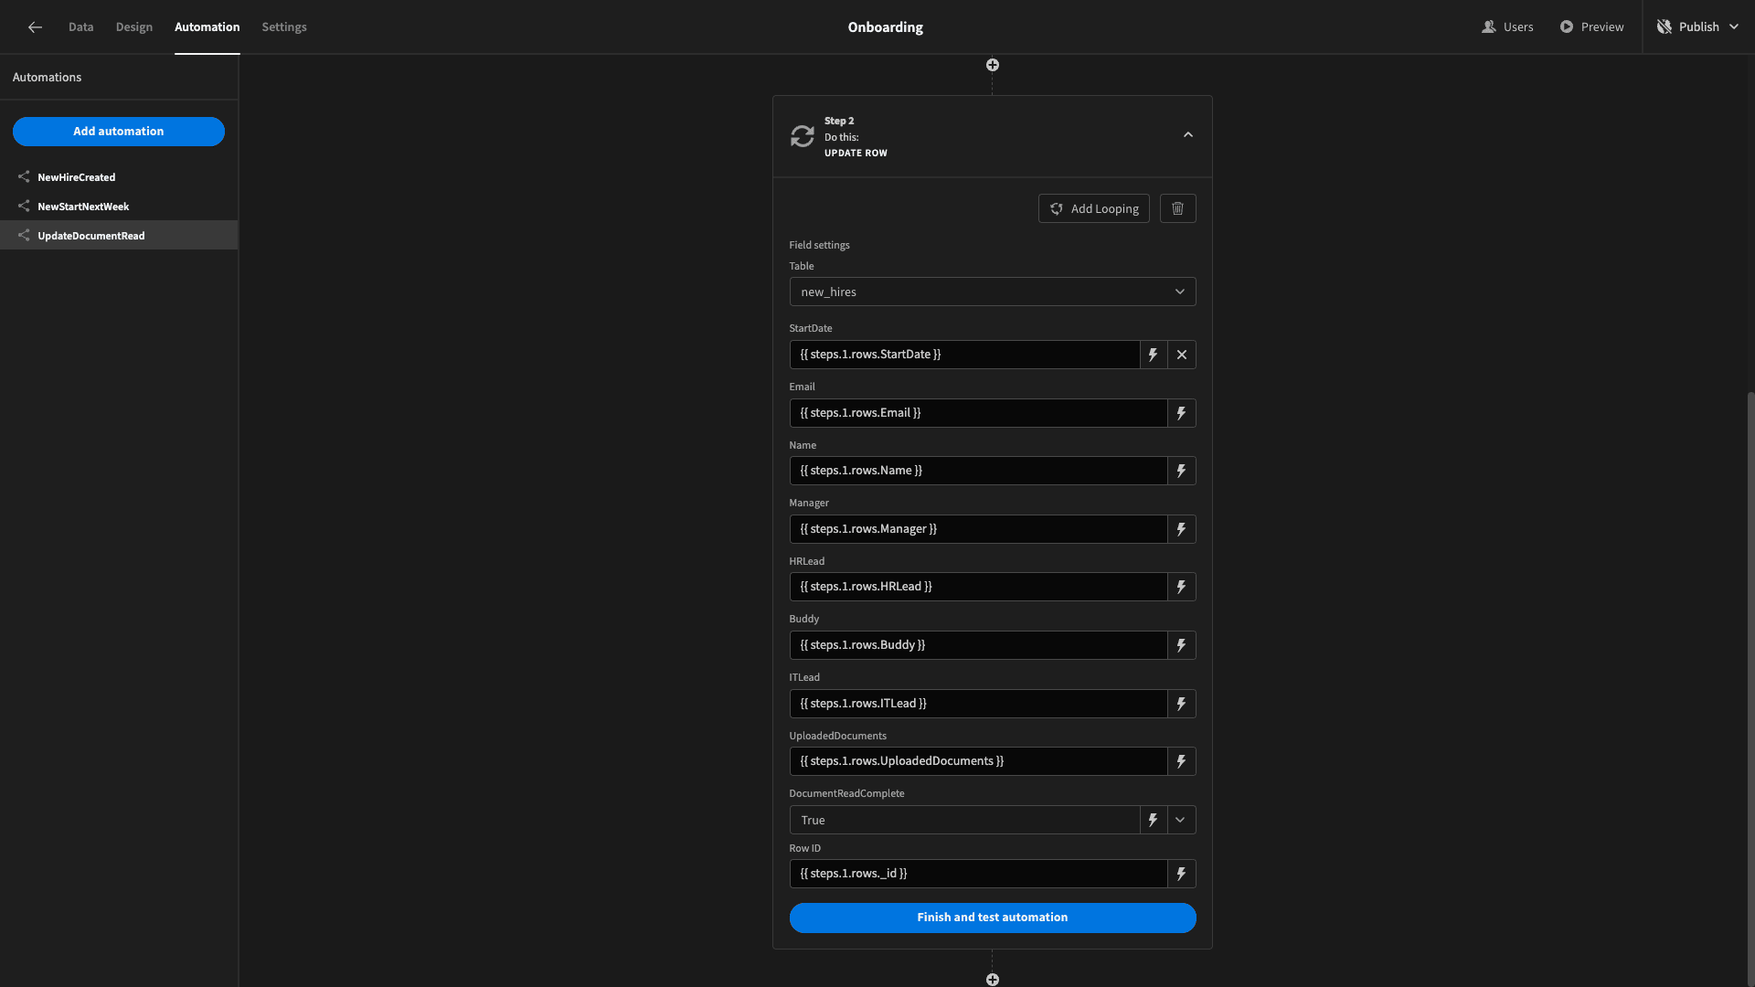Open bindings for Name field
The image size is (1755, 987).
tap(1182, 471)
